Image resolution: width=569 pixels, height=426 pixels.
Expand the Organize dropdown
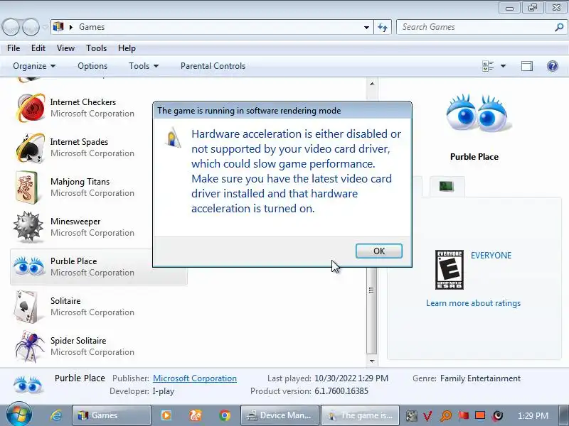point(34,66)
